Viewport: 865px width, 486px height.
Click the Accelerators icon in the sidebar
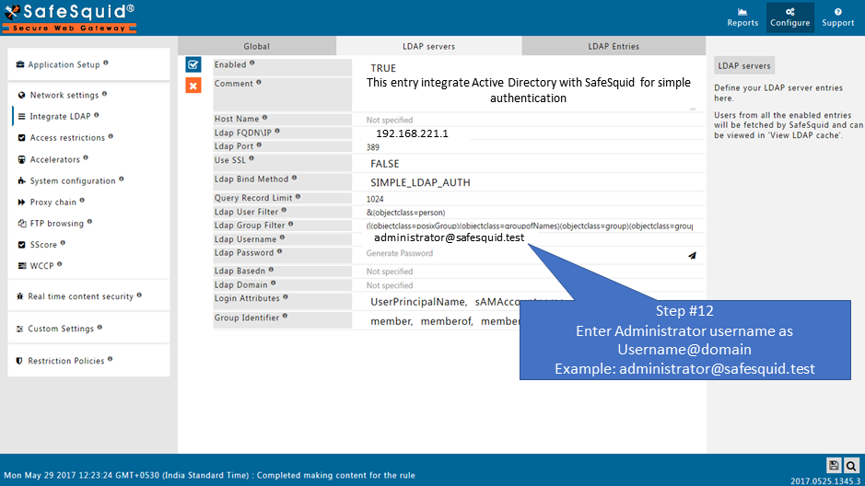21,159
